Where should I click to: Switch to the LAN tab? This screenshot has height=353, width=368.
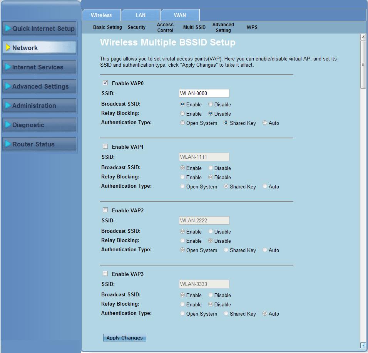(x=141, y=15)
